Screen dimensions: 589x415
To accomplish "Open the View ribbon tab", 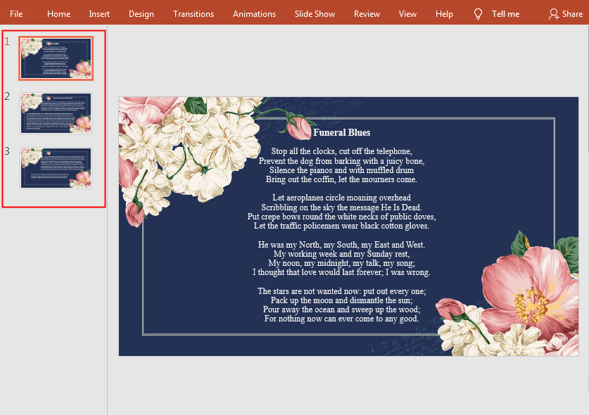I will click(407, 14).
